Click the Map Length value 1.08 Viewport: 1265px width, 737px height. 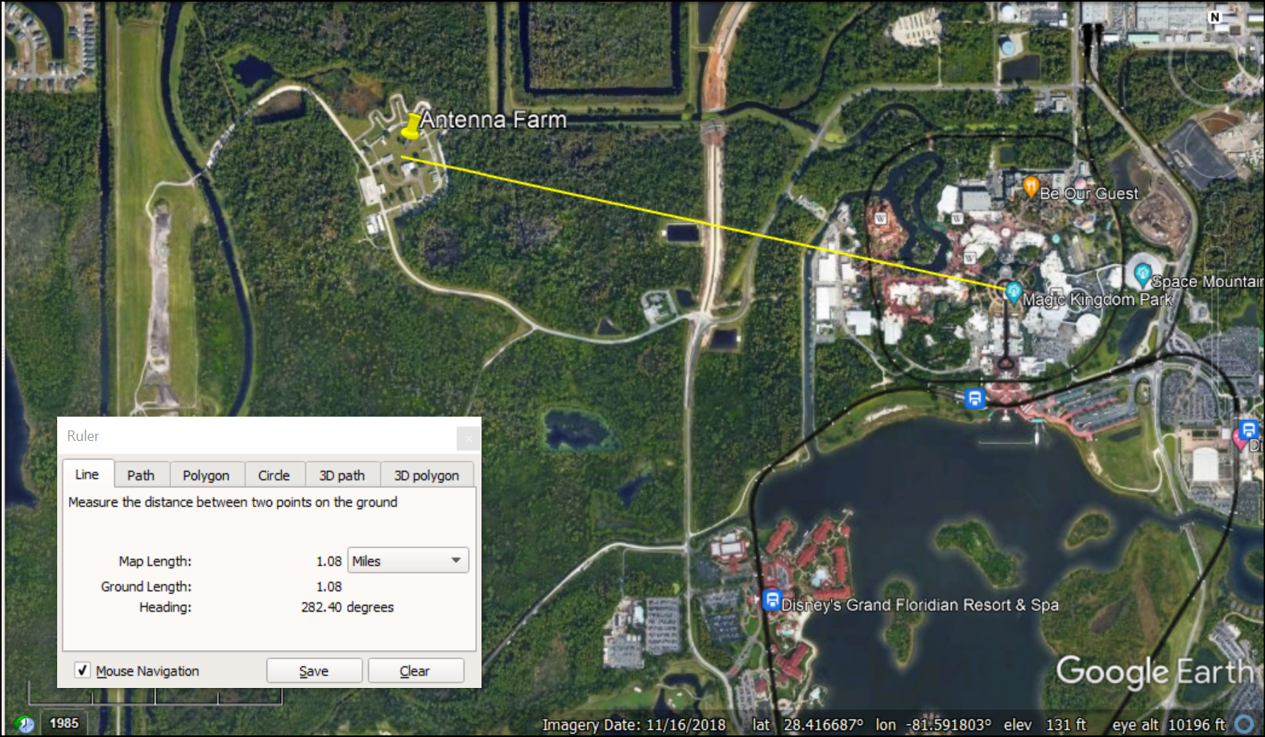pyautogui.click(x=329, y=561)
